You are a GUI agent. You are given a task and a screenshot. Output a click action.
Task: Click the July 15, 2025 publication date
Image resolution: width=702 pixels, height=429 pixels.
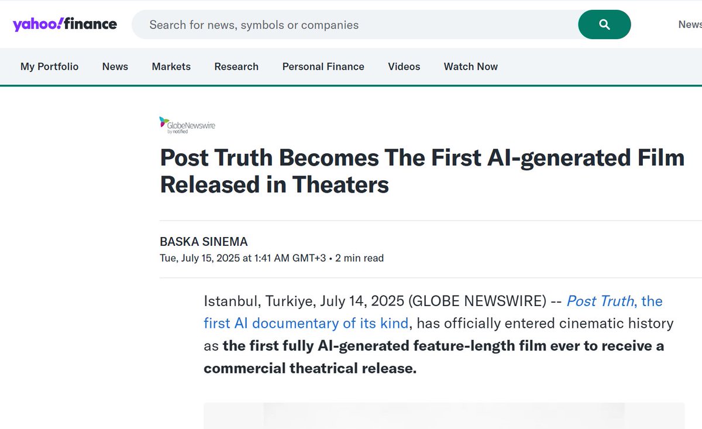(243, 258)
